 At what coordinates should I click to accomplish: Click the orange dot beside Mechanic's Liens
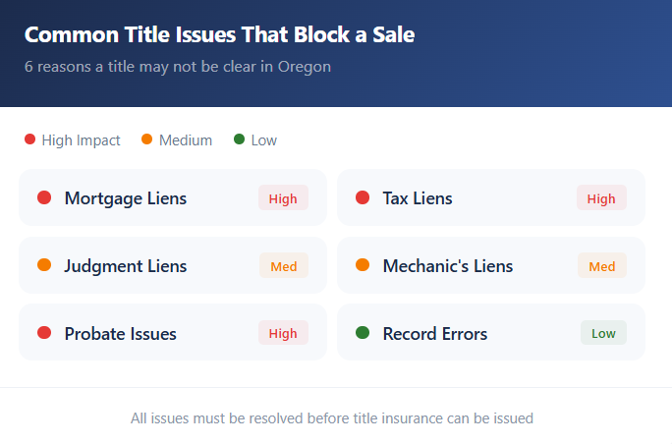[x=363, y=266]
